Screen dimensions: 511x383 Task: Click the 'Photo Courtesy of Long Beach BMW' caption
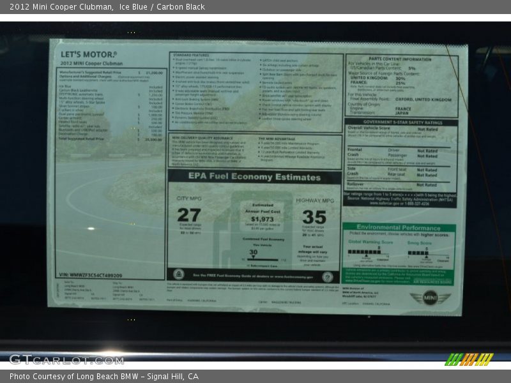104,377
